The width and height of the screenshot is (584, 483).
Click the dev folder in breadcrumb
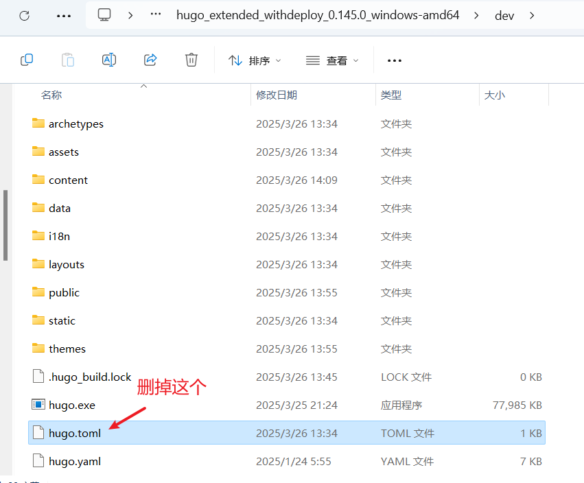504,15
